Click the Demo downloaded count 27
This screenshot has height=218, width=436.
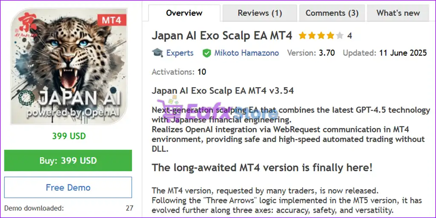tap(129, 208)
